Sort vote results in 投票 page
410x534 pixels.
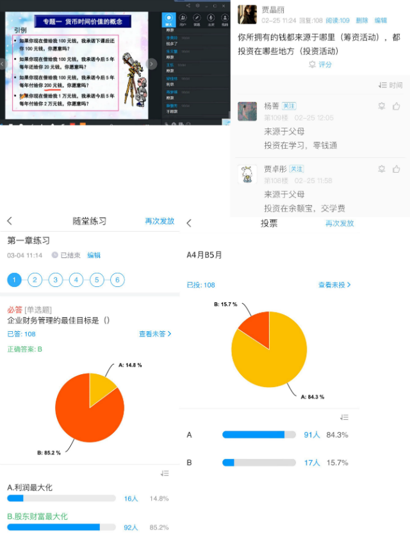[344, 417]
